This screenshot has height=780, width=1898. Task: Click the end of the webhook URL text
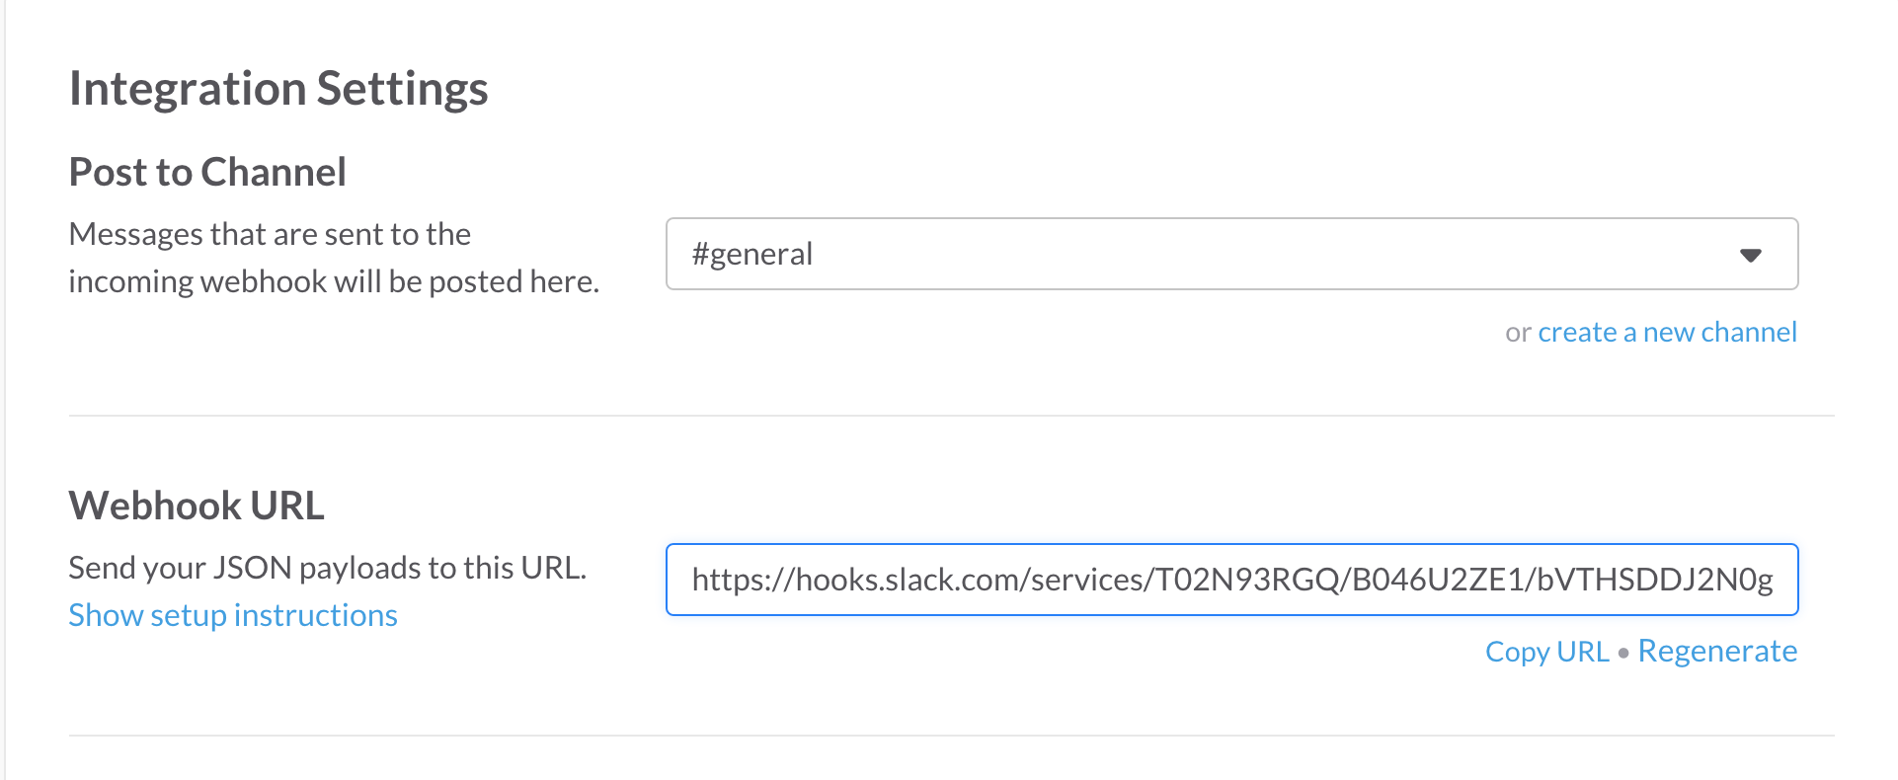pyautogui.click(x=1770, y=580)
